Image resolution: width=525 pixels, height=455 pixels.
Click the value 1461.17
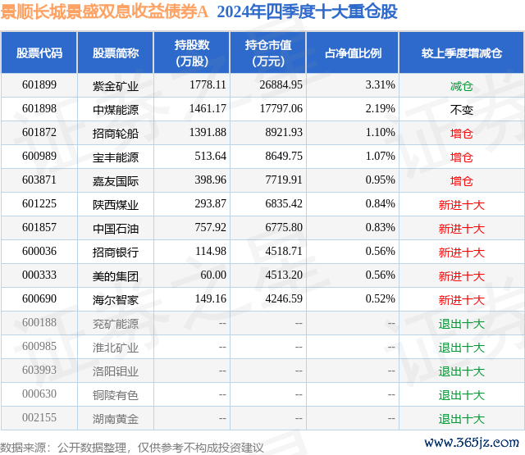tap(208, 109)
